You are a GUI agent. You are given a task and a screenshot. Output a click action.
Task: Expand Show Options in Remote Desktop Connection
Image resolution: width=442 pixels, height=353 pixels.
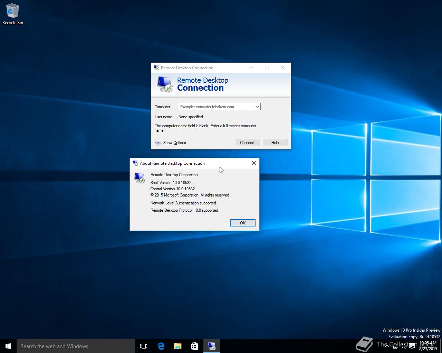[x=171, y=143]
